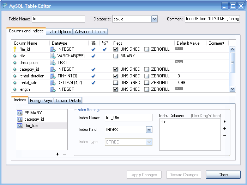Screen dimensions: 247x185
Task: Expand the Index Kind dropdown
Action: (149, 130)
